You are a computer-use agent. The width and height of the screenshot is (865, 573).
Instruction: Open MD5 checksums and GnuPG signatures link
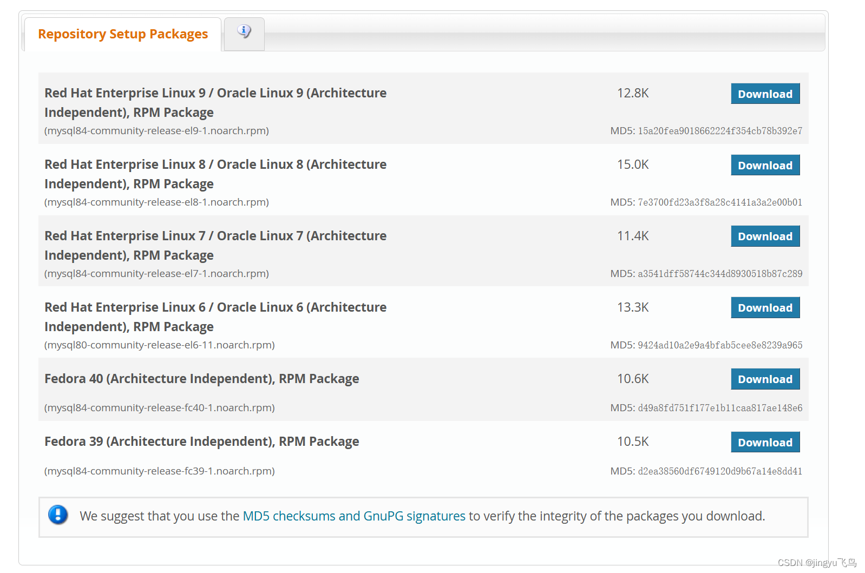point(354,516)
